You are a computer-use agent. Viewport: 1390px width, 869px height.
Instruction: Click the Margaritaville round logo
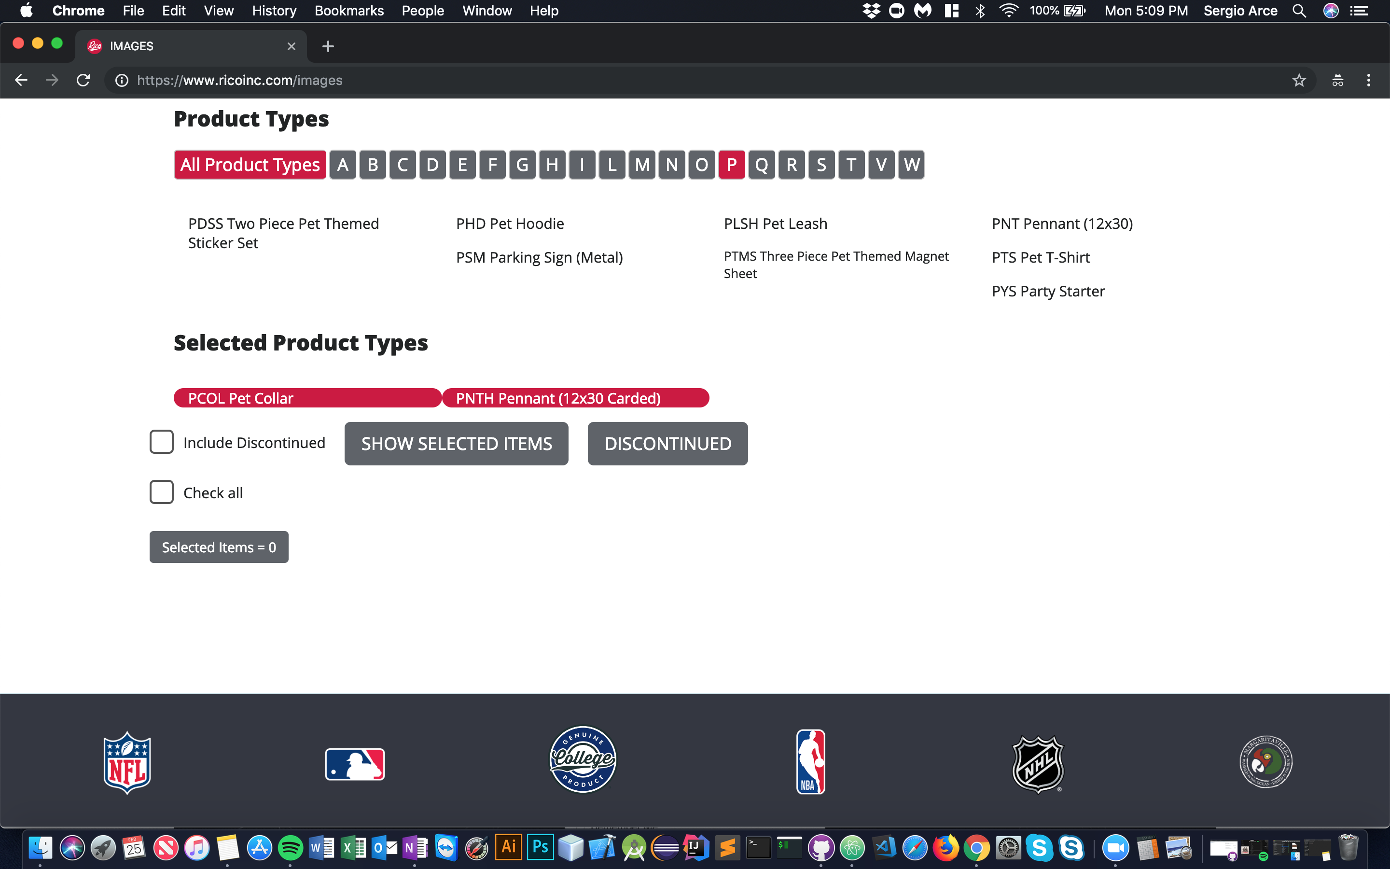[1265, 761]
